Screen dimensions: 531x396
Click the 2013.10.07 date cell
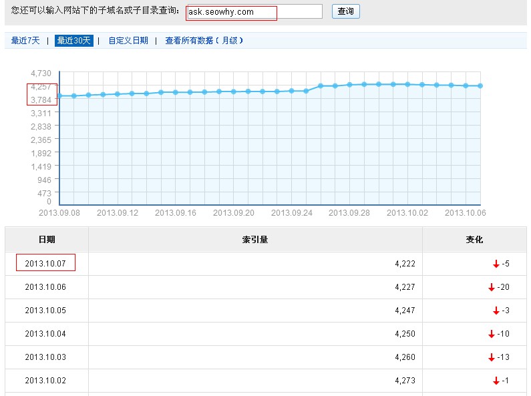coord(45,264)
